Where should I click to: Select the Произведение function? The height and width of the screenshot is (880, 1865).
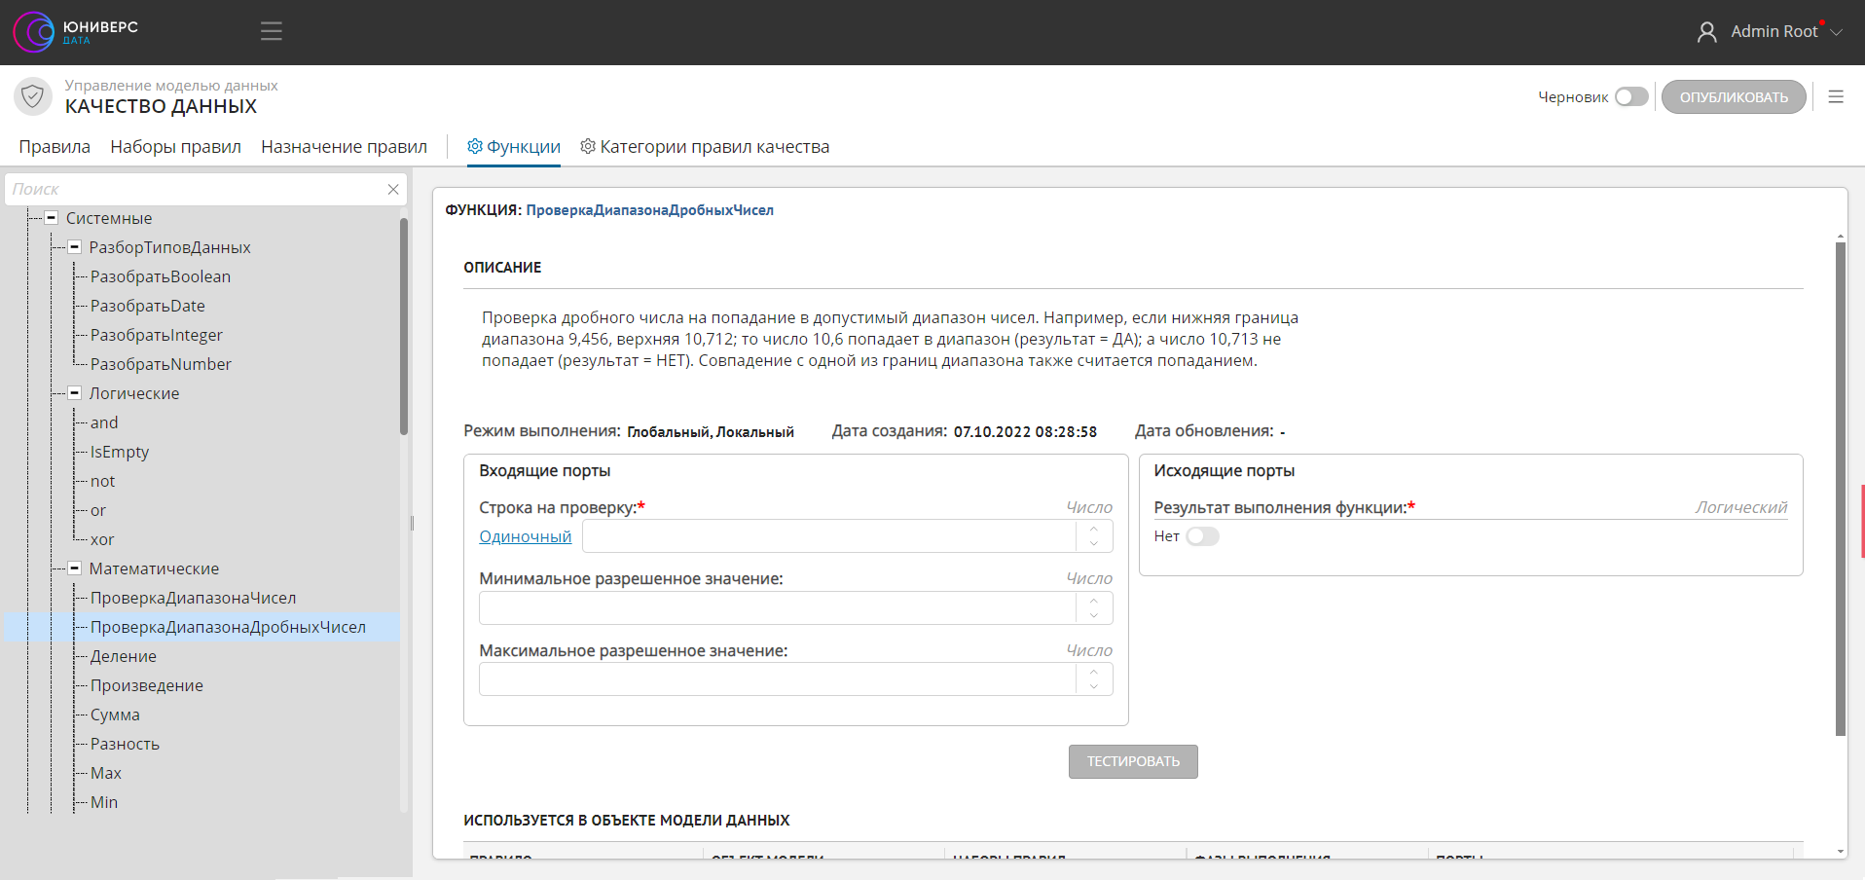pos(147,685)
